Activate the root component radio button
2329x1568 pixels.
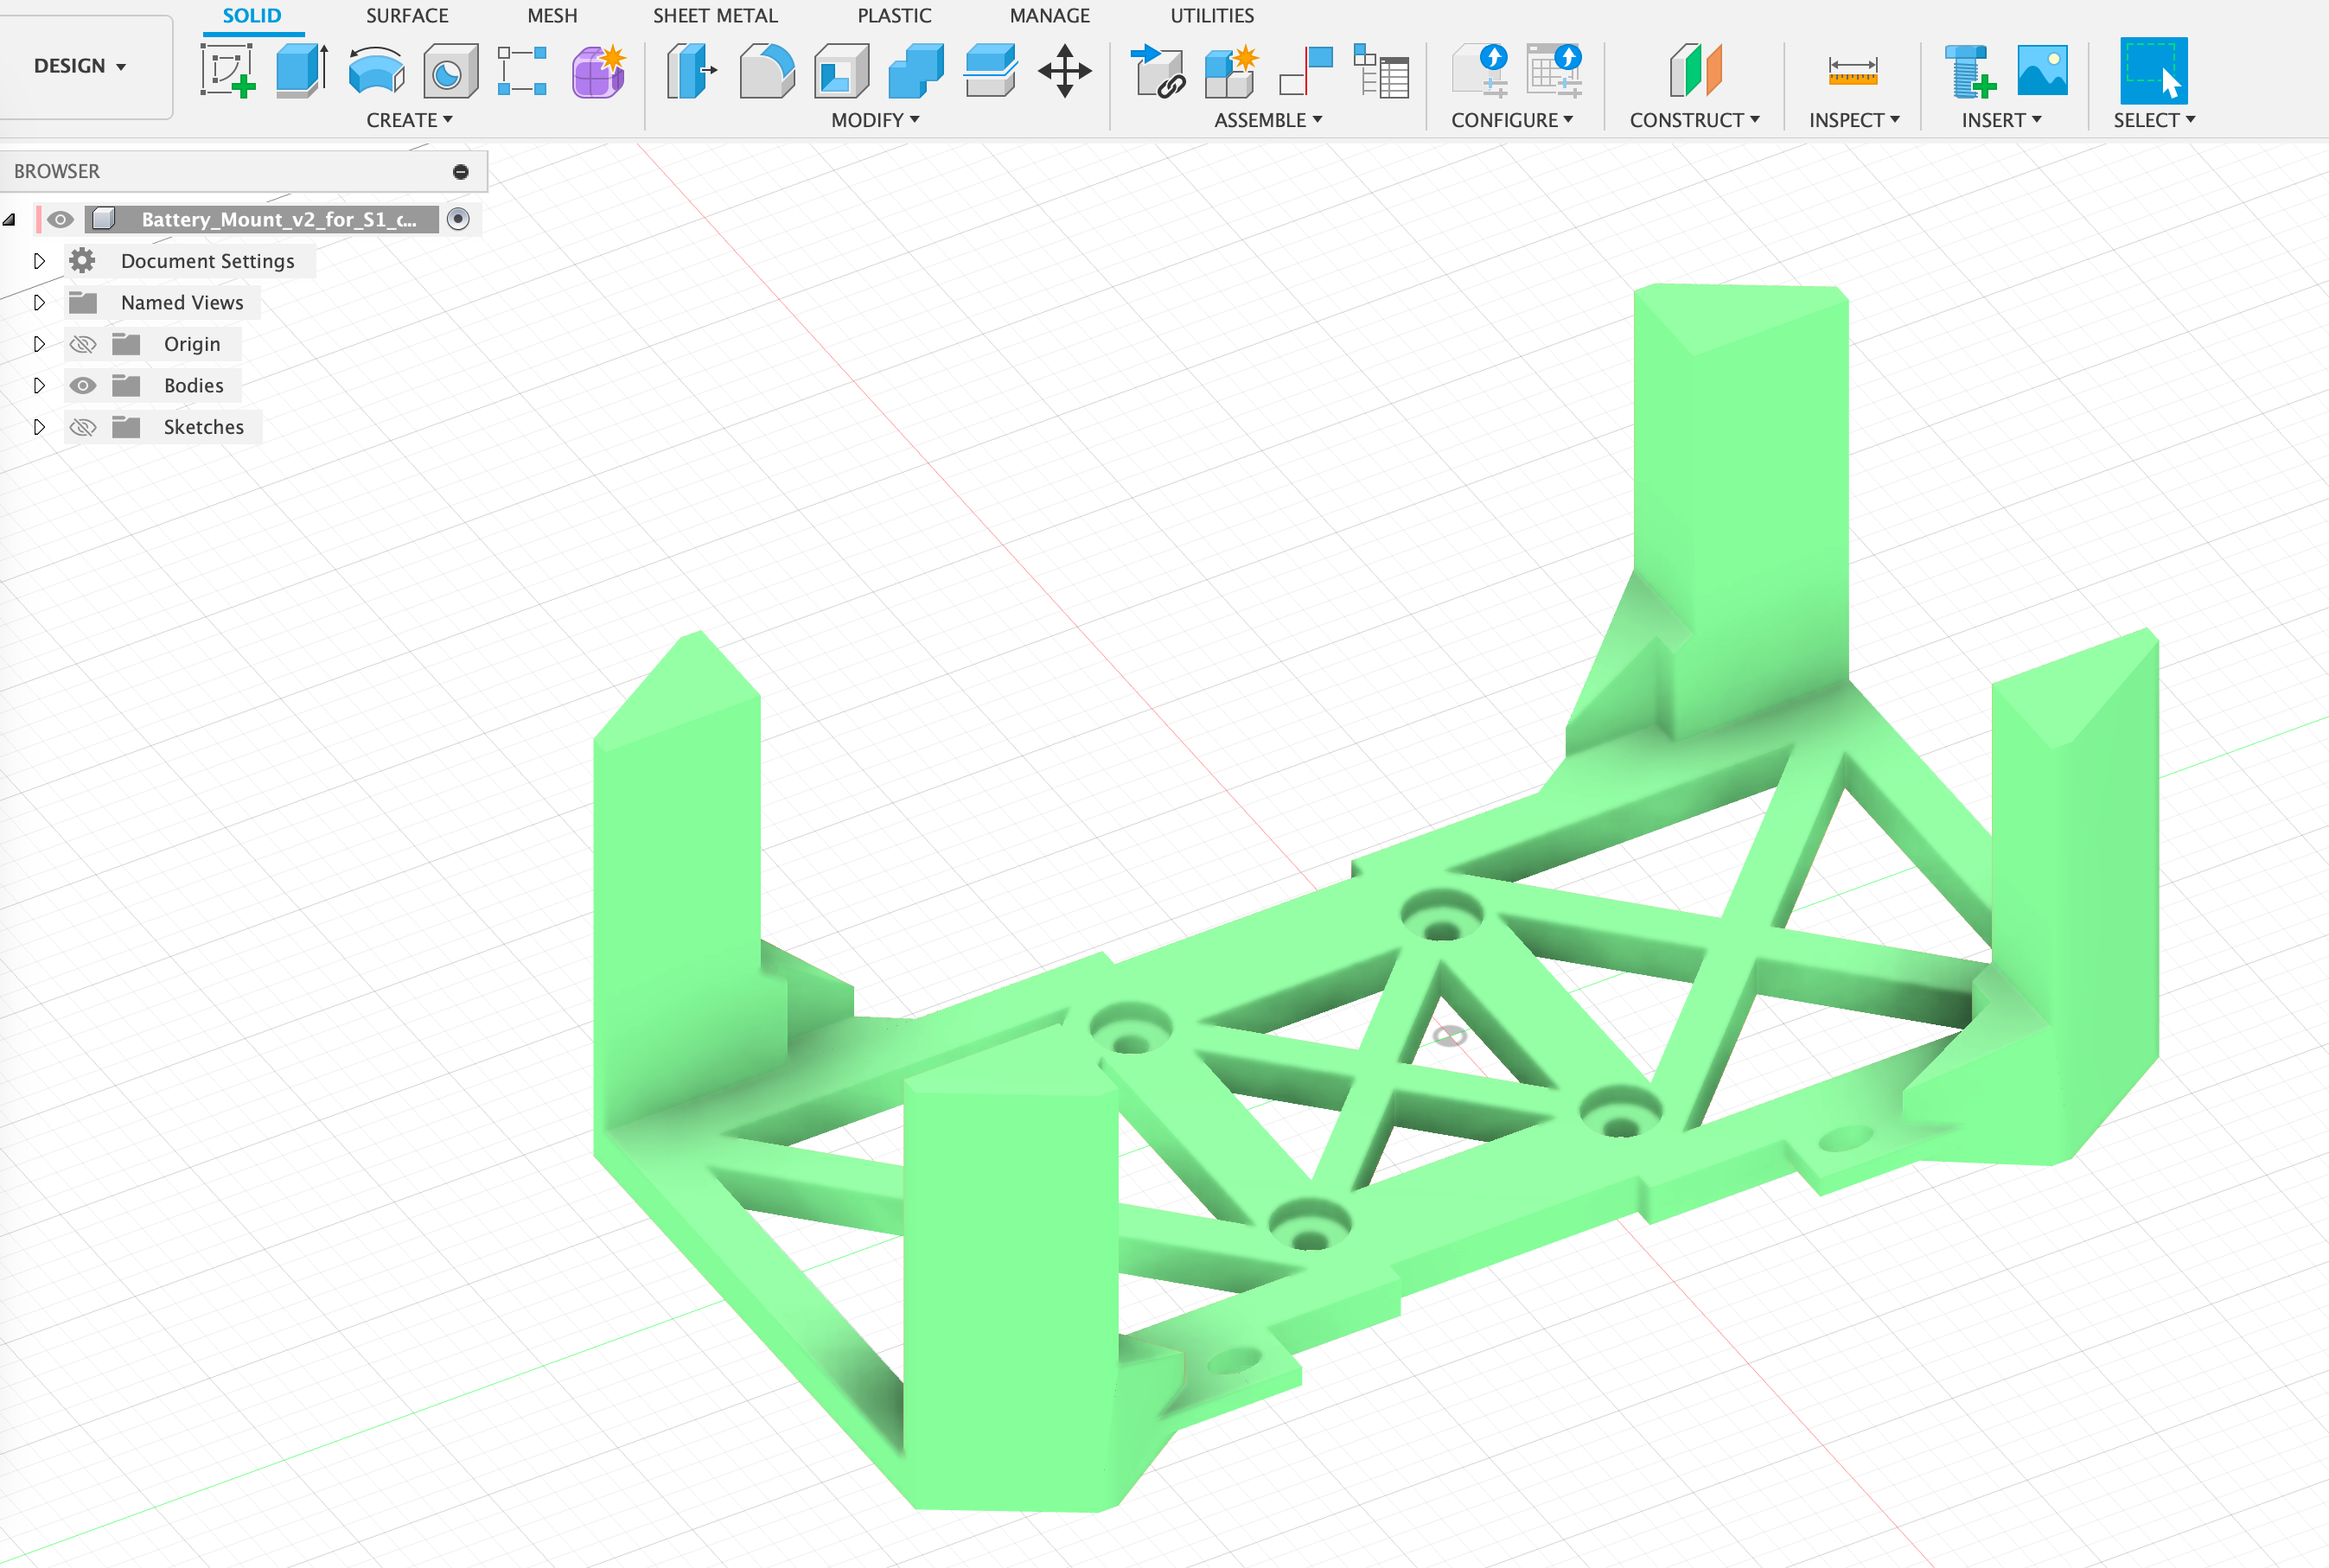(458, 219)
